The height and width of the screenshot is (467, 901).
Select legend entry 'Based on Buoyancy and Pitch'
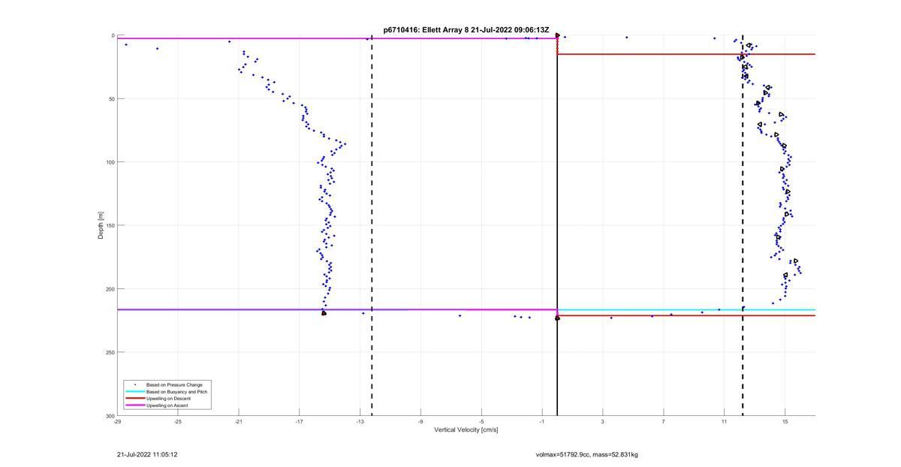coord(176,391)
